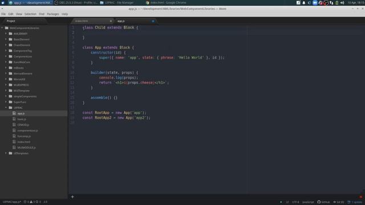Collapse the UIPRAC folder arrow
The width and height of the screenshot is (365, 205).
click(x=6, y=108)
